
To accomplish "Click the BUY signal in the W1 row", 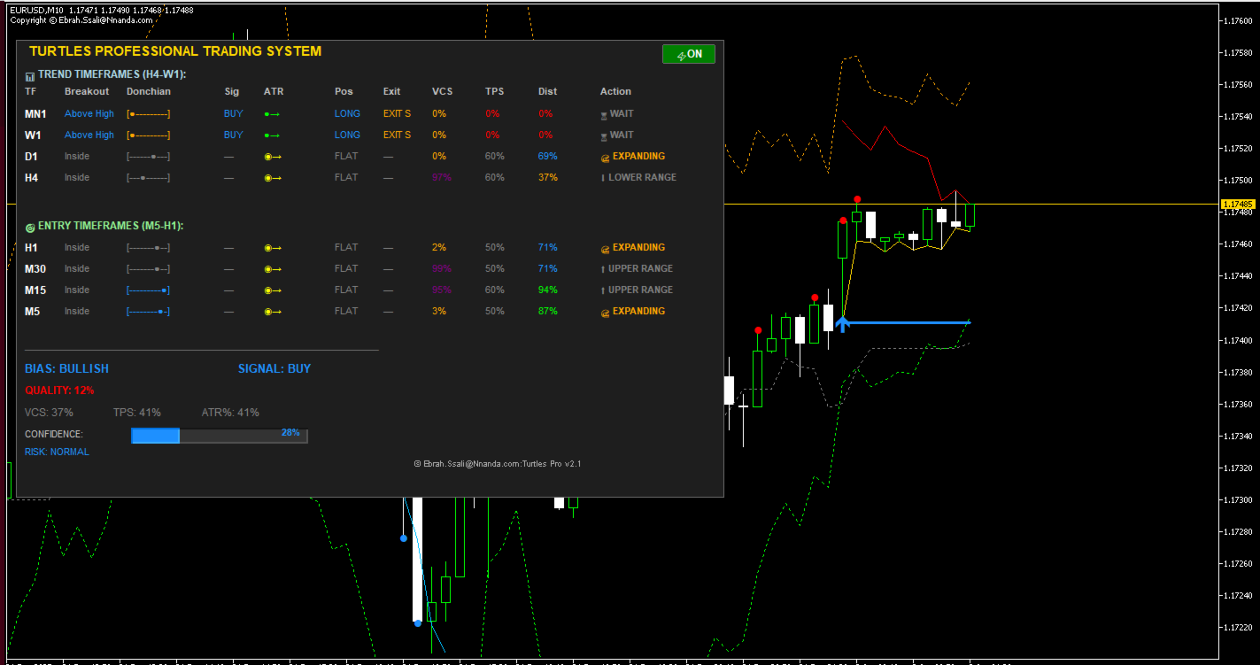I will point(233,135).
